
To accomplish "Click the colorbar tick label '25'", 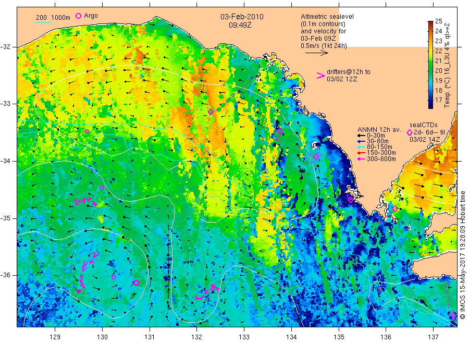I will 438,21.
